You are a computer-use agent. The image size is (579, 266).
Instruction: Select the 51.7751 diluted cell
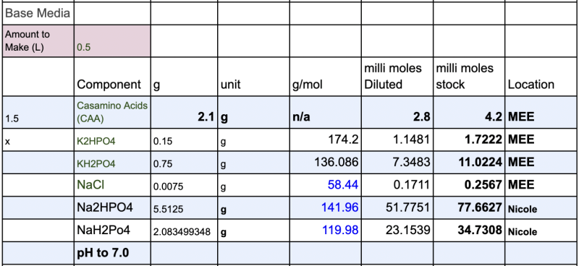tap(397, 207)
